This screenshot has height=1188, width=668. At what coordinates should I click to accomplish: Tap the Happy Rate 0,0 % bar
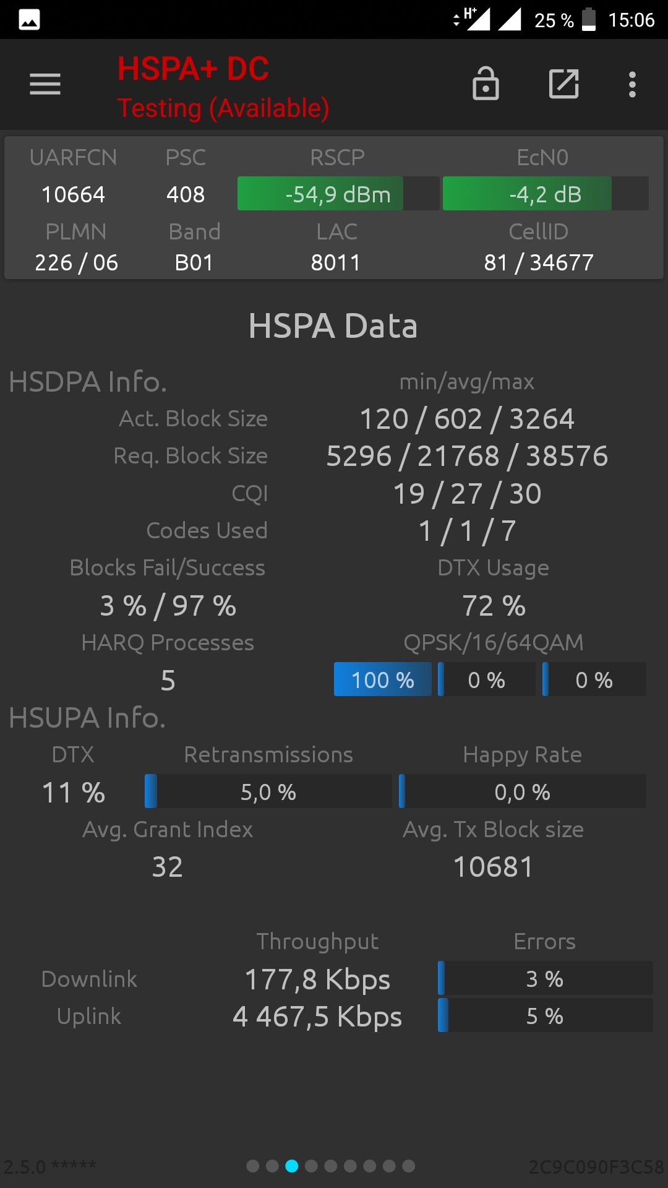523,791
